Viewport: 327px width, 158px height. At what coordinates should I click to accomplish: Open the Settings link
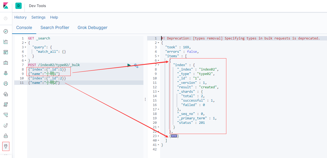coord(38,17)
